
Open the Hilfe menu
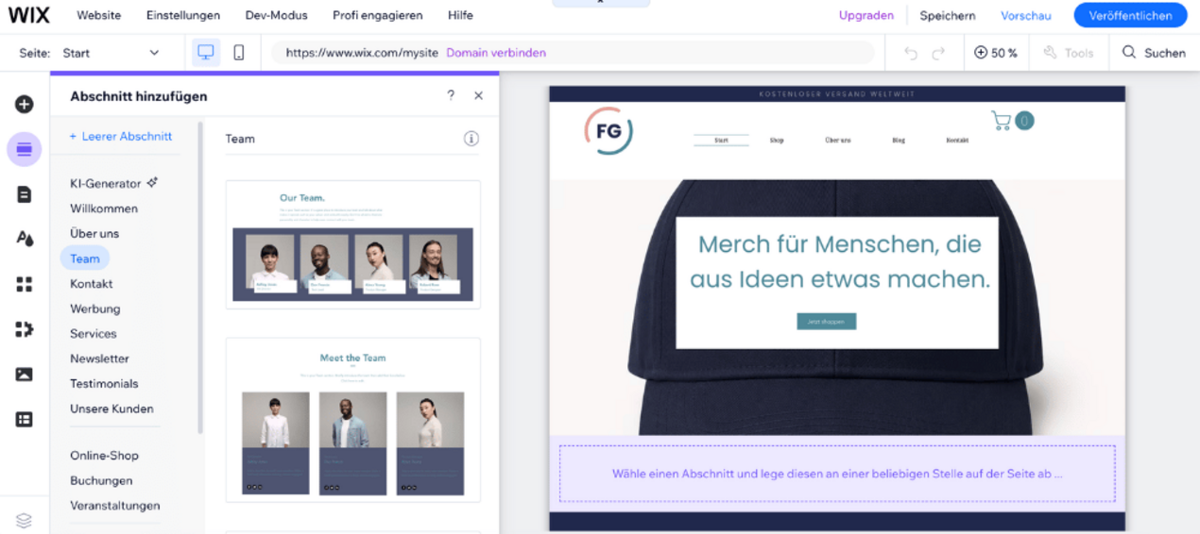click(460, 15)
